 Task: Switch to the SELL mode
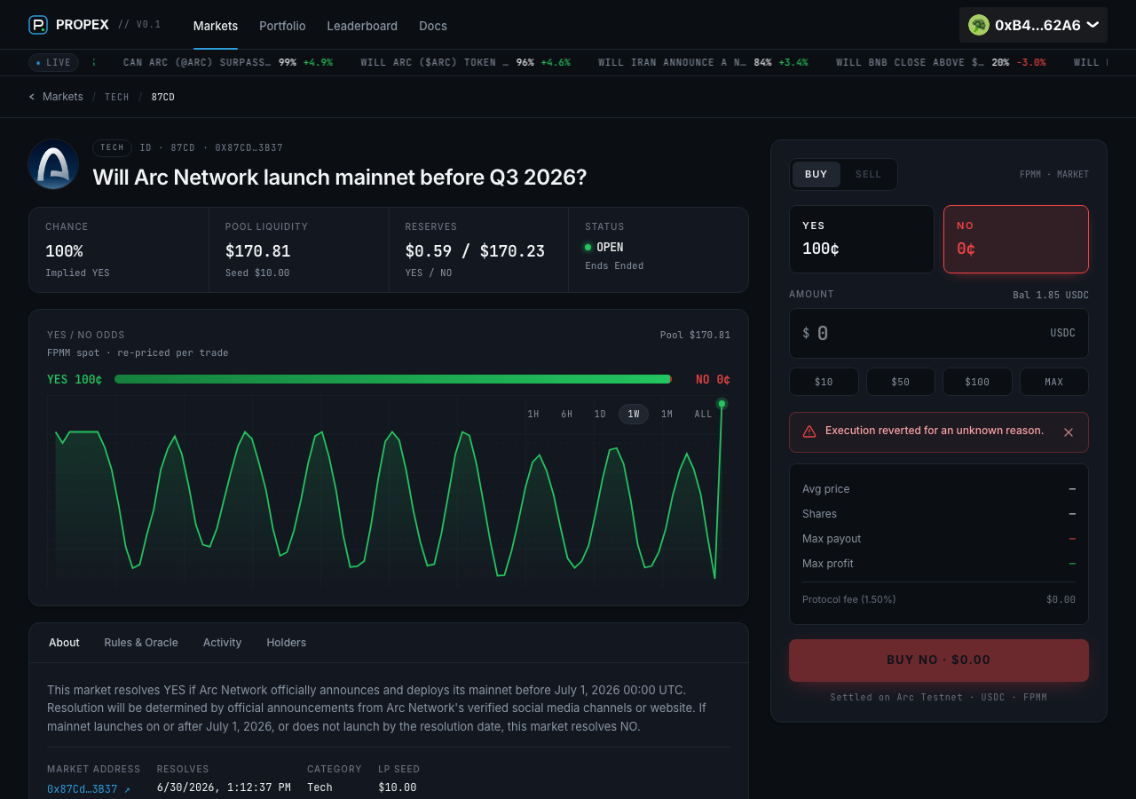click(x=868, y=174)
